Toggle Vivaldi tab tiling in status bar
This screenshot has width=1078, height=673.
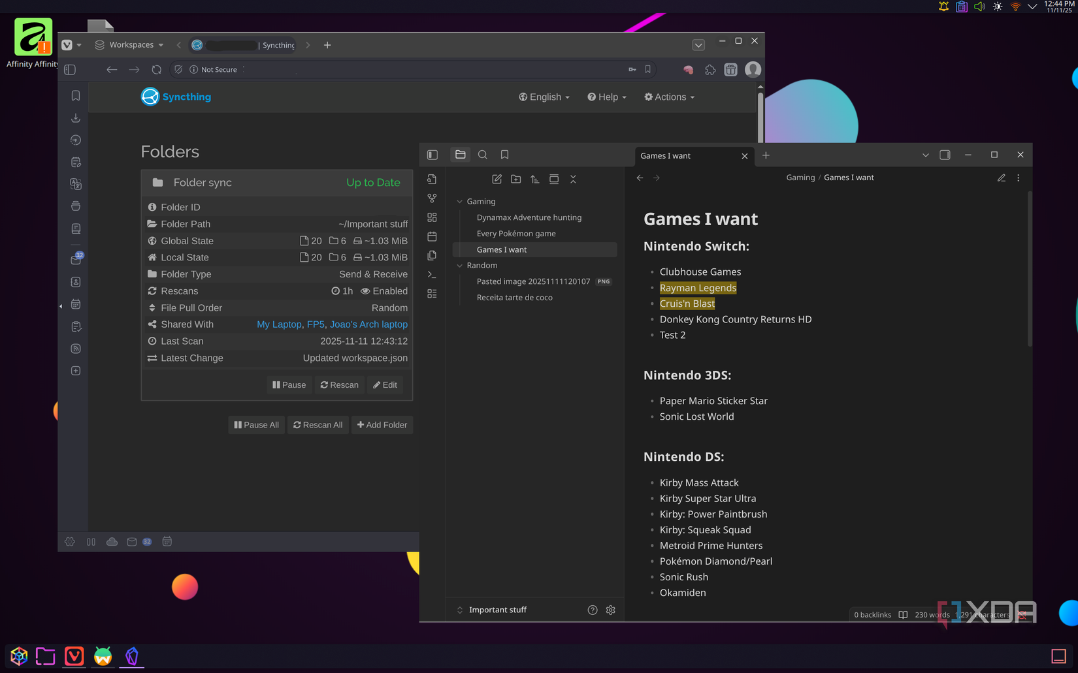tap(91, 541)
